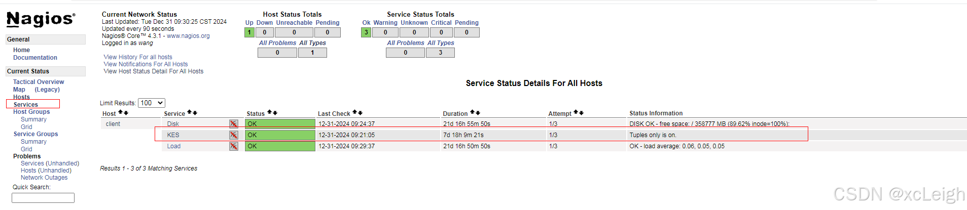Sort Last Check column ascending arrow
This screenshot has width=967, height=210.
(354, 113)
